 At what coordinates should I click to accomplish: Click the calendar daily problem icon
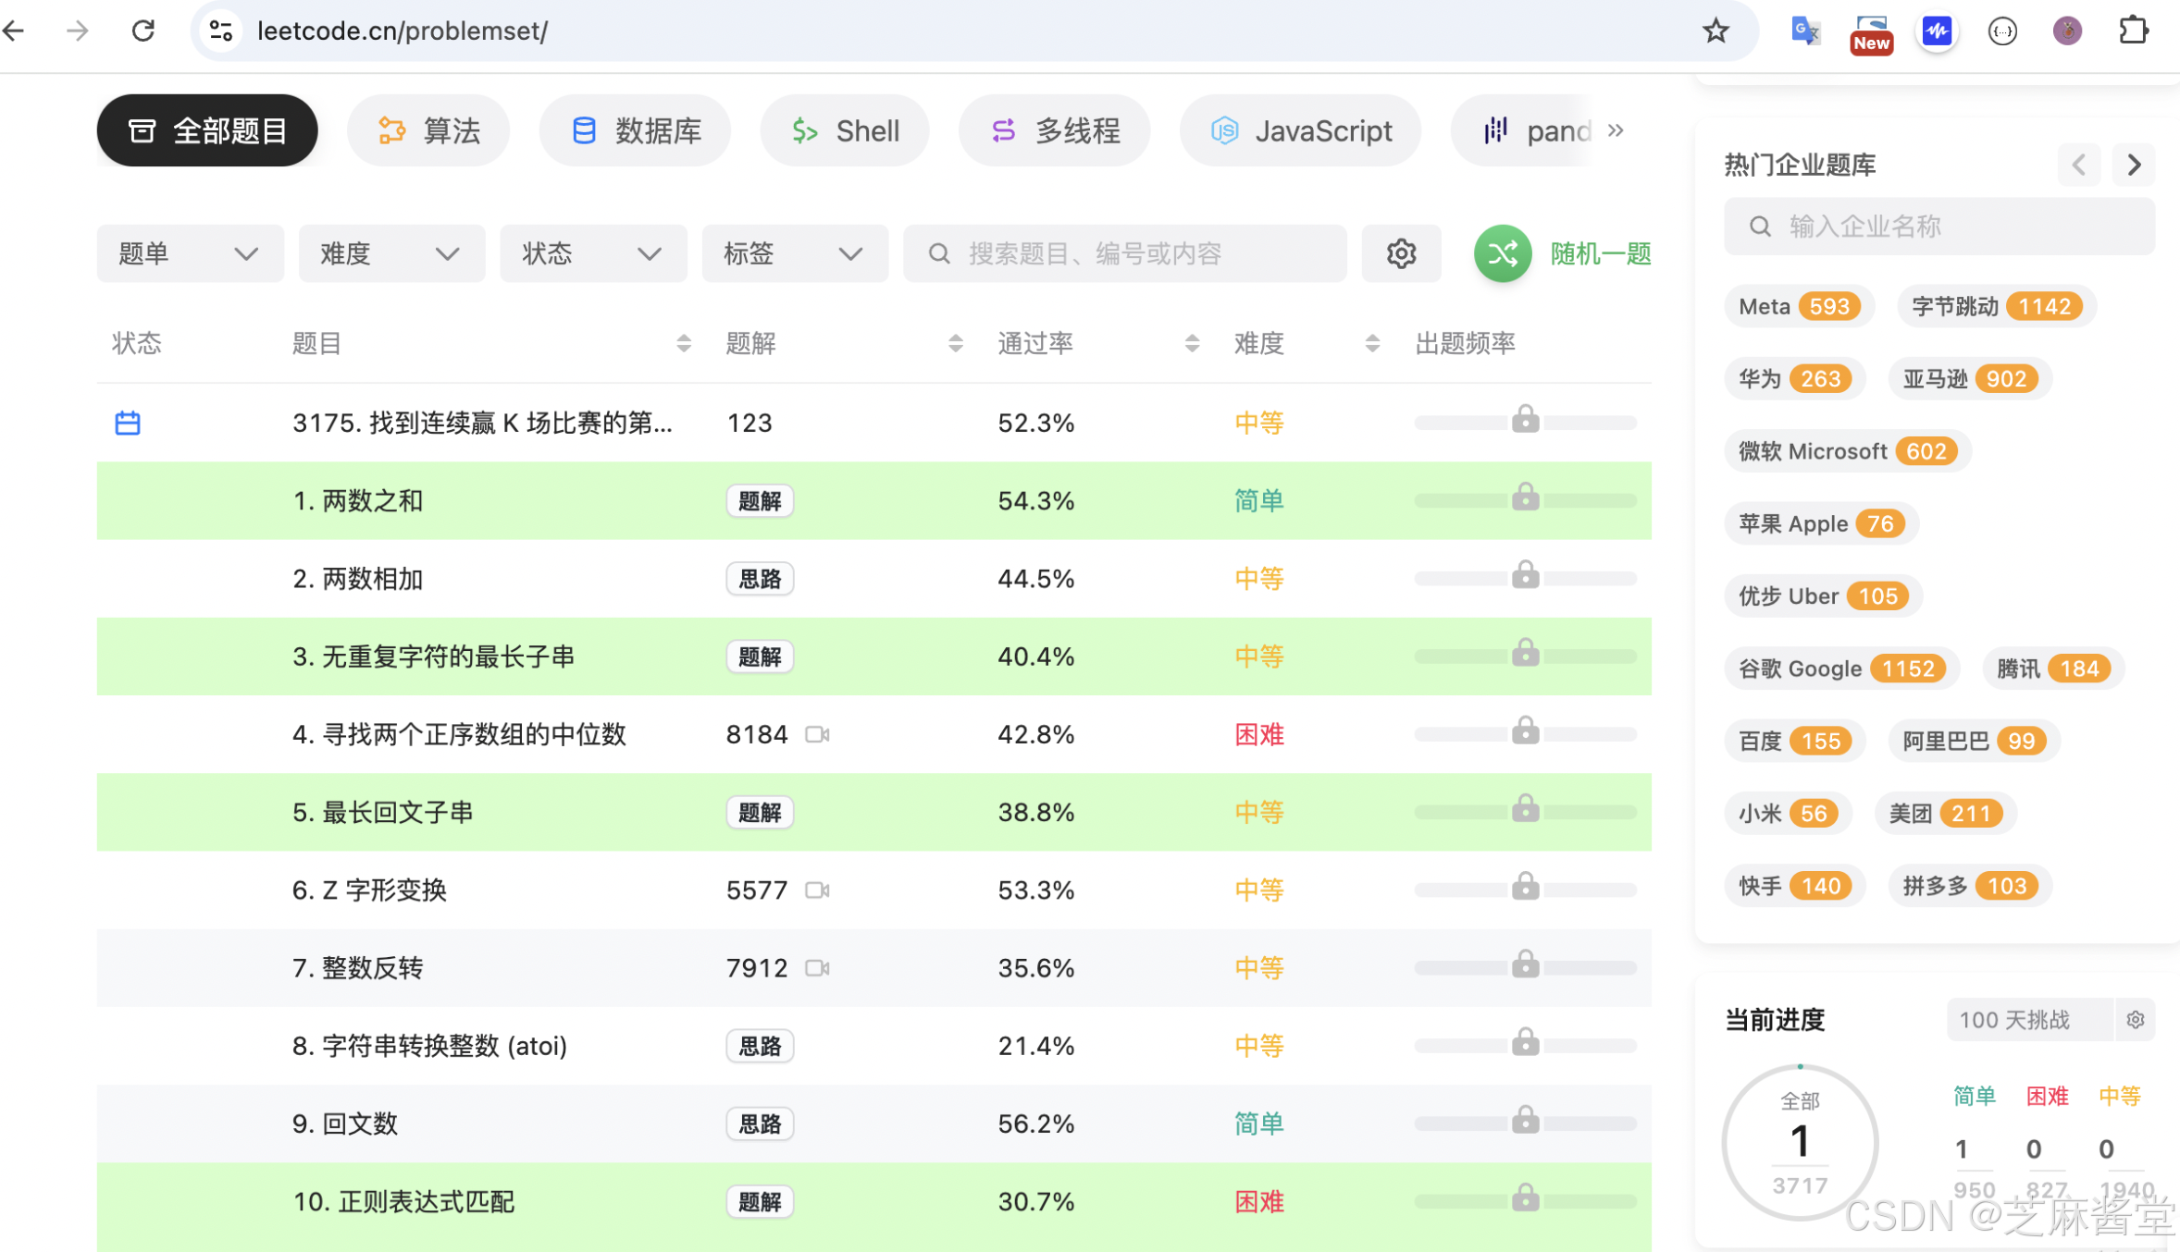128,423
